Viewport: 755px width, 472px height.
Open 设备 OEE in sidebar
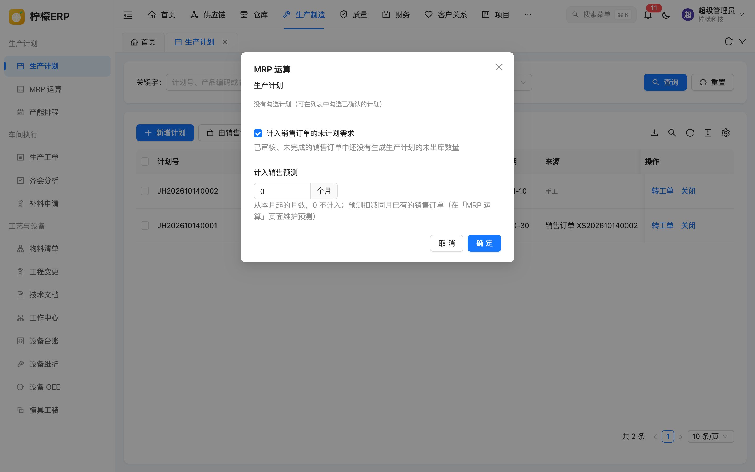(57, 387)
